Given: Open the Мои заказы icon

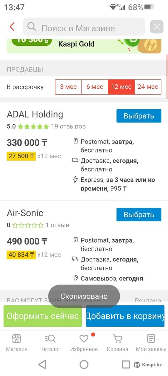Looking at the screenshot, I should [151, 338].
